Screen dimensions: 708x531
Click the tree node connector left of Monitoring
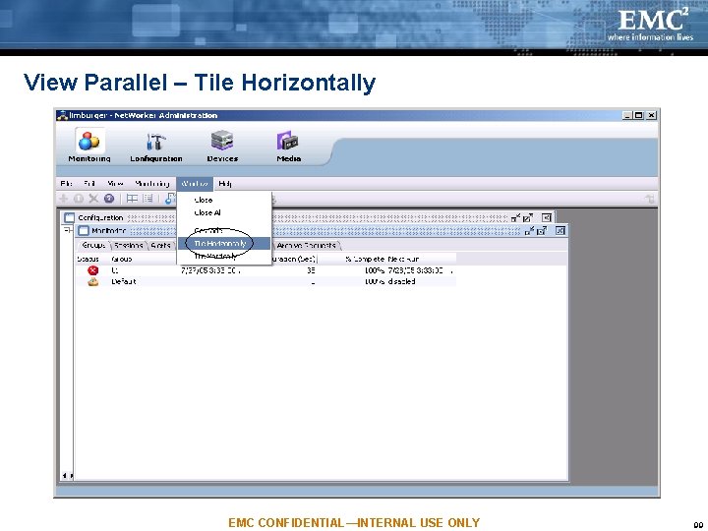coord(67,231)
